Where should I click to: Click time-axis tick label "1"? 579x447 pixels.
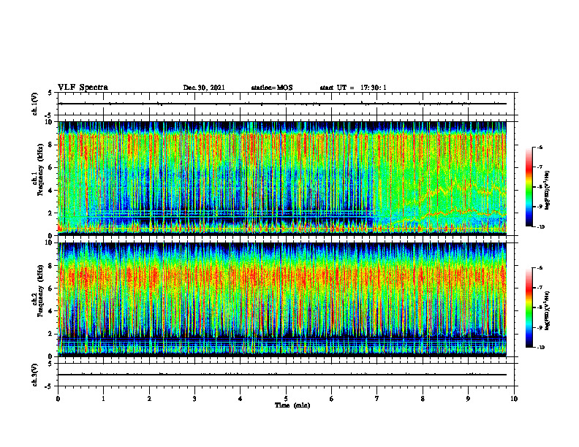[103, 399]
